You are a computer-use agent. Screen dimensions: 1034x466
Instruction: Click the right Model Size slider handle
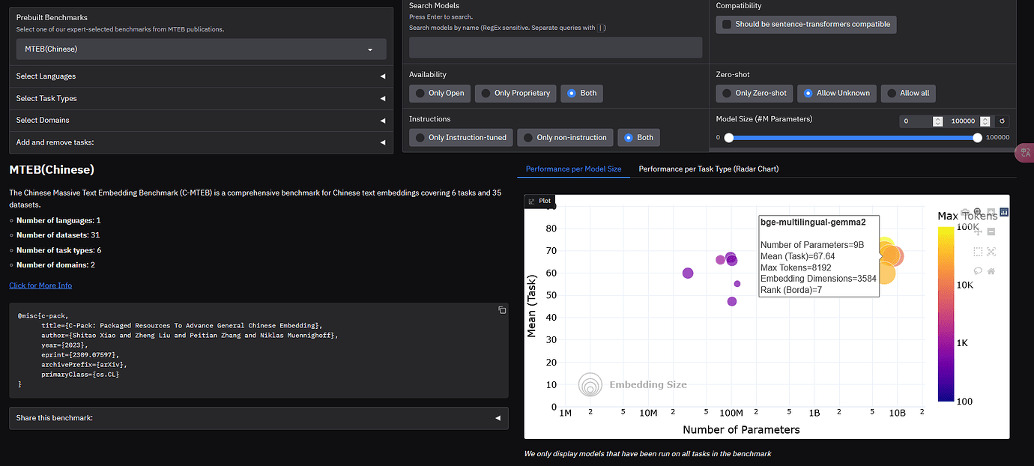pos(977,138)
